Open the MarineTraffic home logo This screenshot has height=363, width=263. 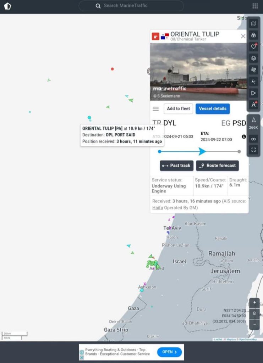(x=8, y=6)
